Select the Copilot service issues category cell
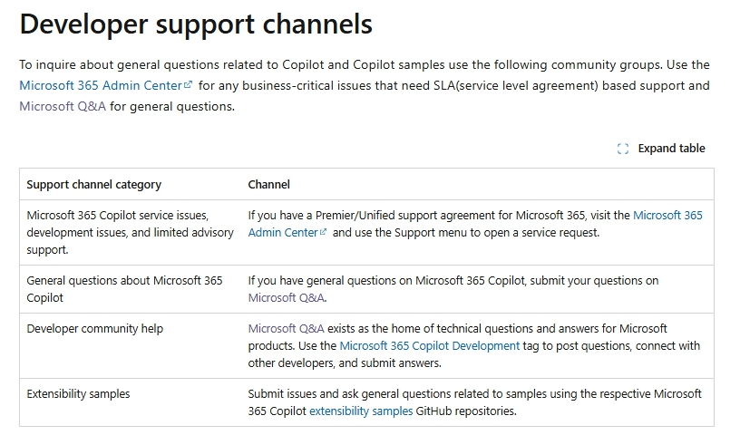The height and width of the screenshot is (435, 740). point(118,232)
